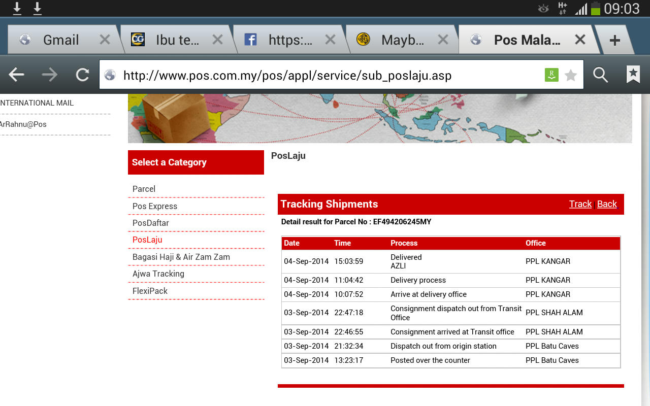Open the Ajwa Tracking category
The width and height of the screenshot is (650, 406).
coord(158,274)
